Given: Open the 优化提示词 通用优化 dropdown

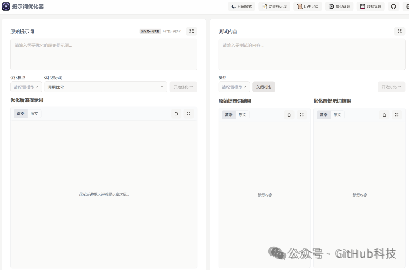Looking at the screenshot, I should pos(106,87).
